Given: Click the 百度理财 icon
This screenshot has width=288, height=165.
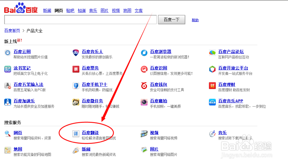Looking at the screenshot, I should coord(212,86).
